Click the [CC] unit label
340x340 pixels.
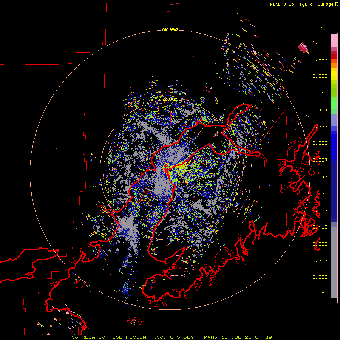click(x=322, y=26)
